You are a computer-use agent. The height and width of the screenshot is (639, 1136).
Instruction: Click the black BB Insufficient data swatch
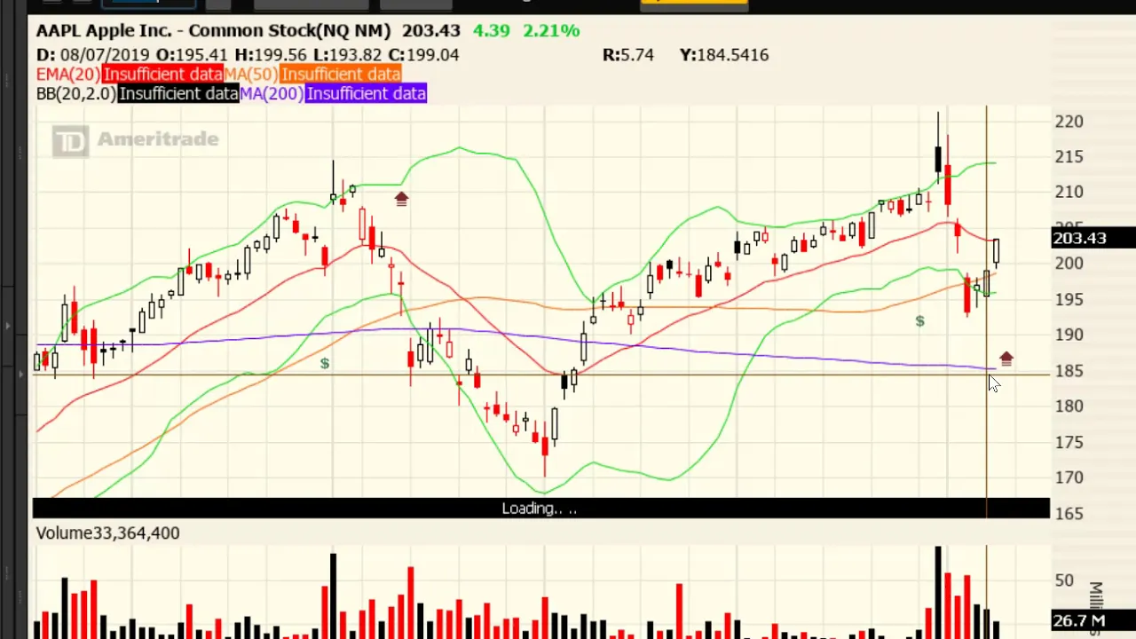click(x=178, y=93)
